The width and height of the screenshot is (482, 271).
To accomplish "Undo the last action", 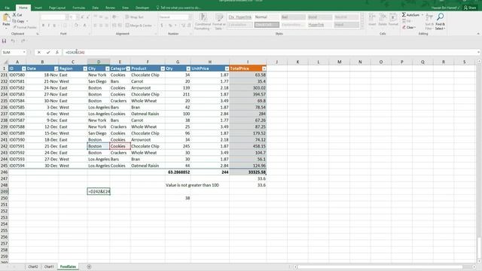I will pos(13,41).
